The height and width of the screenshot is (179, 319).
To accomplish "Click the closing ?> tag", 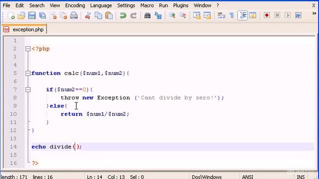I will pos(35,163).
